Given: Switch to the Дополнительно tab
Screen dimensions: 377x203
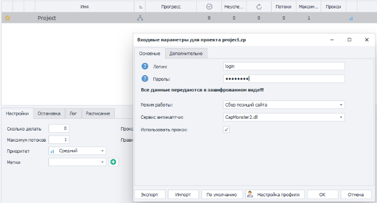Looking at the screenshot, I should [x=186, y=54].
